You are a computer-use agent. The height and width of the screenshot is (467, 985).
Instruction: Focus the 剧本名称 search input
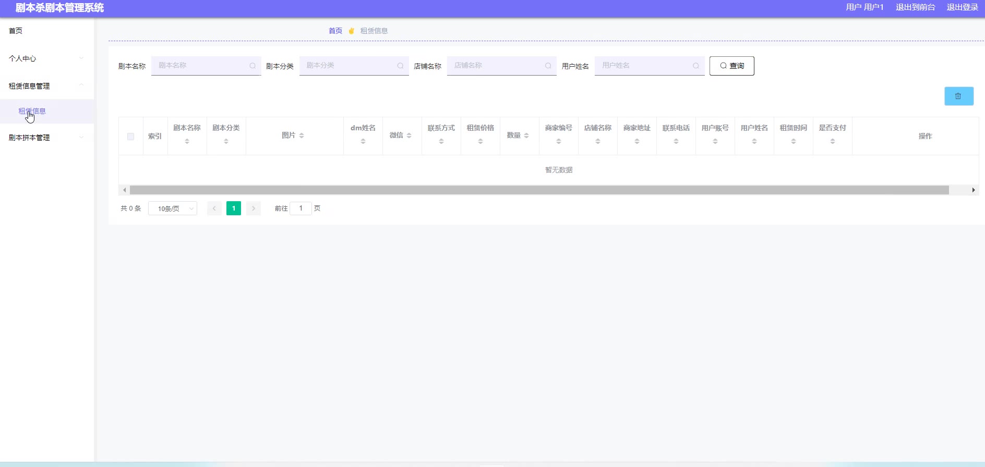[206, 66]
